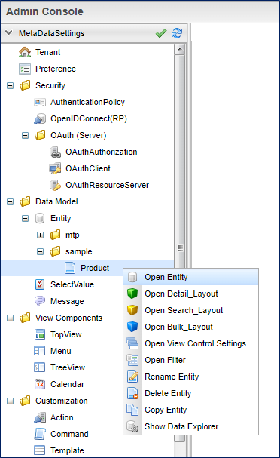Select the Calendar tree item
Screen dimensions: 280x458
tap(67, 384)
